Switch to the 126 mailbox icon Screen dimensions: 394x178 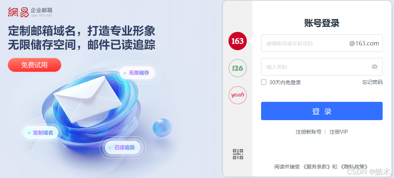click(x=237, y=68)
